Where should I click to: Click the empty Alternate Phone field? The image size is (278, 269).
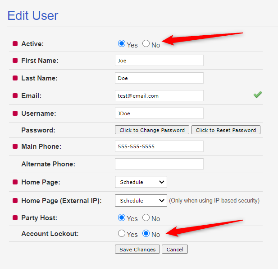click(159, 164)
